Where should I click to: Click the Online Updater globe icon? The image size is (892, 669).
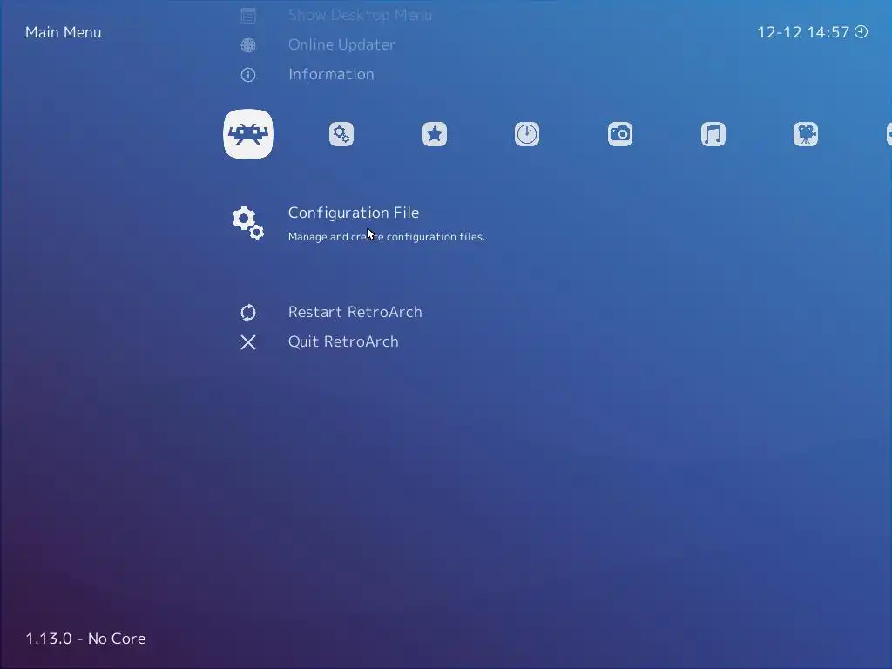coord(248,45)
